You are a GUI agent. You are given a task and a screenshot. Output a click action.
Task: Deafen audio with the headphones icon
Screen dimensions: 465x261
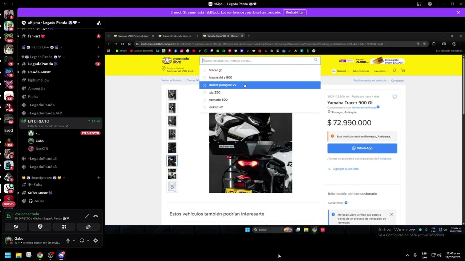tap(82, 240)
